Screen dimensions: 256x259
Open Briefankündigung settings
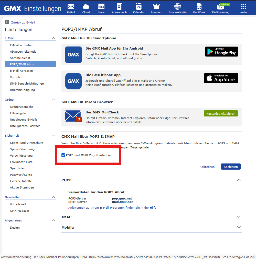(22, 90)
